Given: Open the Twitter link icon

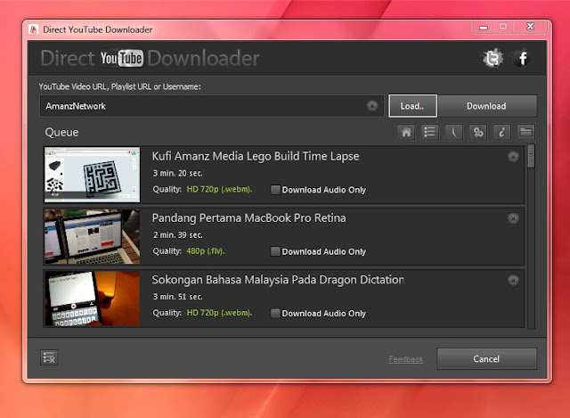Looking at the screenshot, I should coord(493,58).
